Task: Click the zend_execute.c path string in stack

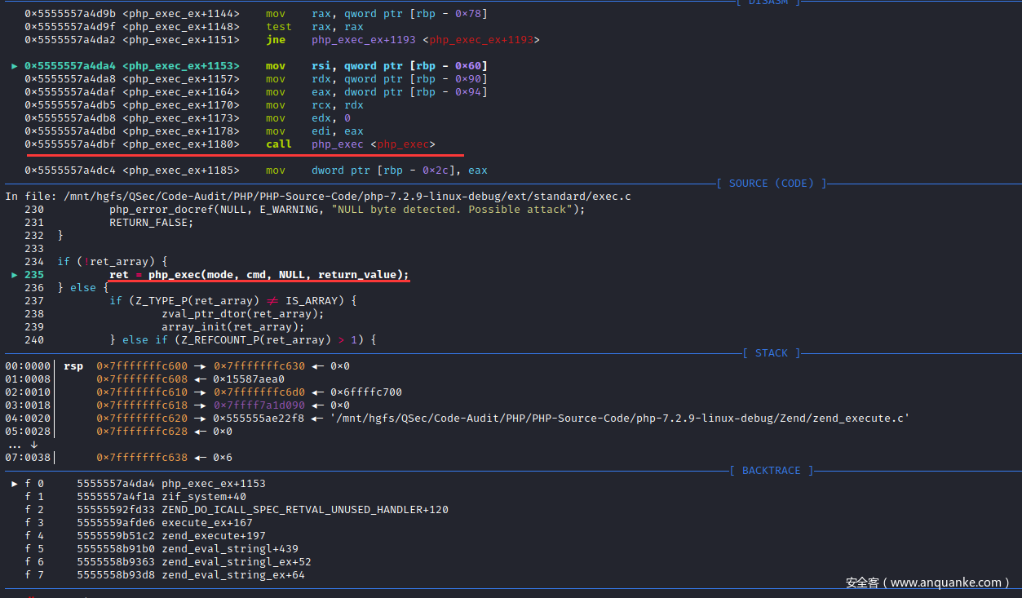Action: coord(619,419)
